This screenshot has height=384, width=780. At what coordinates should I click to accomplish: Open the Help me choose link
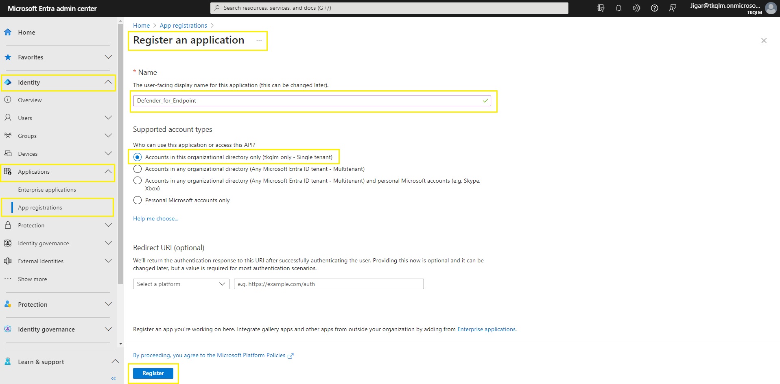pyautogui.click(x=156, y=218)
